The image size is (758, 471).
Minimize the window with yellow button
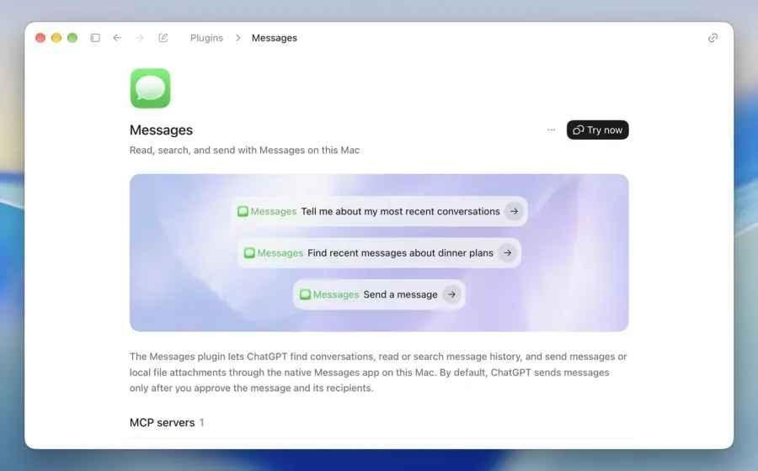coord(56,38)
